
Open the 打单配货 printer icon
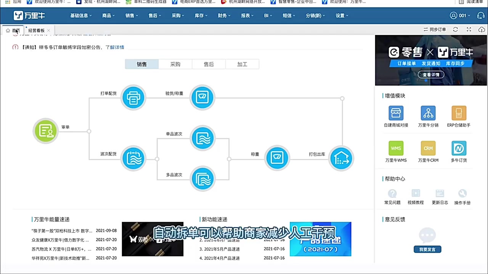tap(133, 98)
